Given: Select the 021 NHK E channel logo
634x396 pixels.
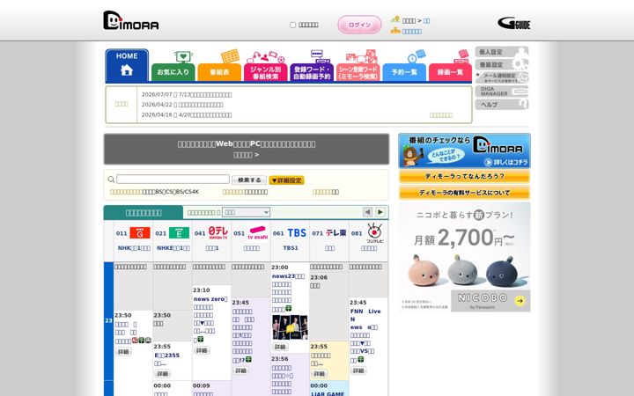Looking at the screenshot, I should coord(179,232).
